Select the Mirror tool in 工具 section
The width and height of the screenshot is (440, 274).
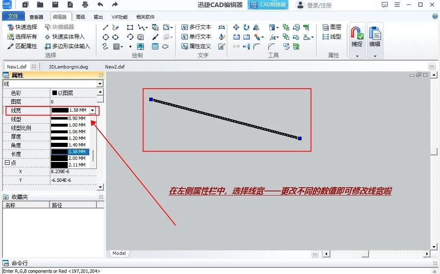[256, 27]
